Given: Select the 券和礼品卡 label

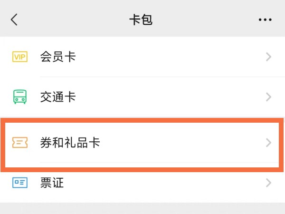Looking at the screenshot, I should [x=70, y=143].
